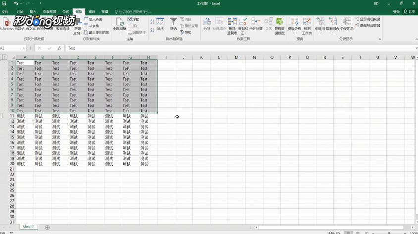Switch to Page Layout (页面布局) tab
The width and height of the screenshot is (418, 234).
tap(50, 12)
